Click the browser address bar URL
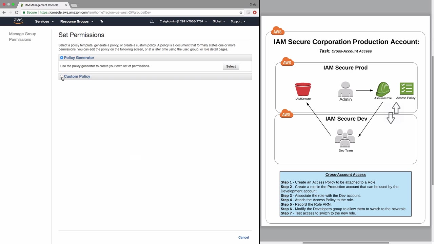434x244 pixels. tap(95, 13)
